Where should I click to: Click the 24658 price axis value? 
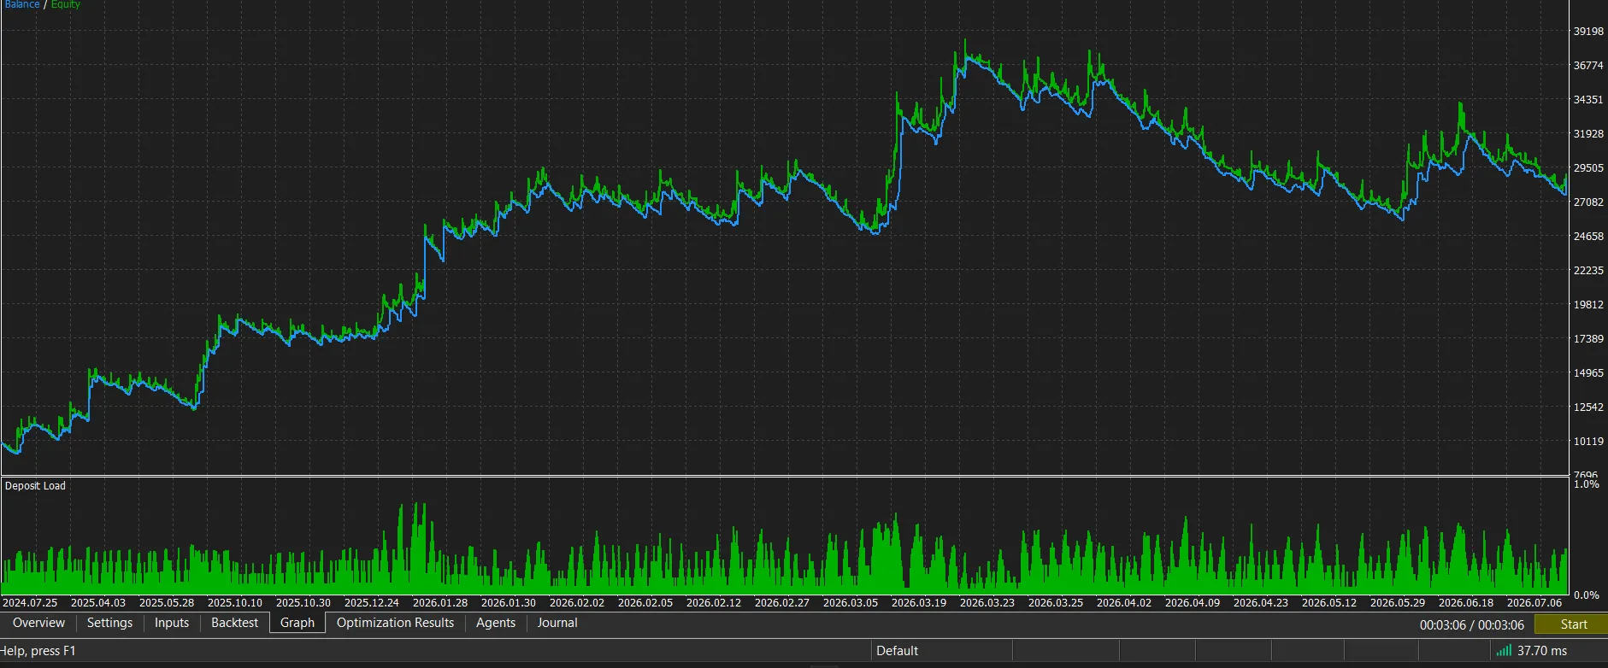(x=1588, y=237)
